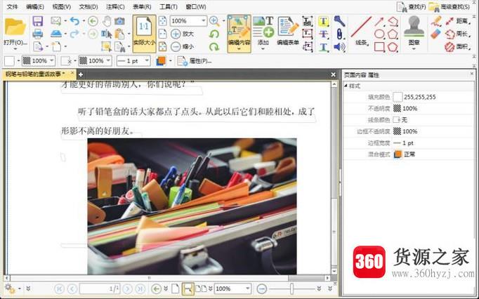Toggle the continuous page layout button
This screenshot has width=479, height=299.
188,288
